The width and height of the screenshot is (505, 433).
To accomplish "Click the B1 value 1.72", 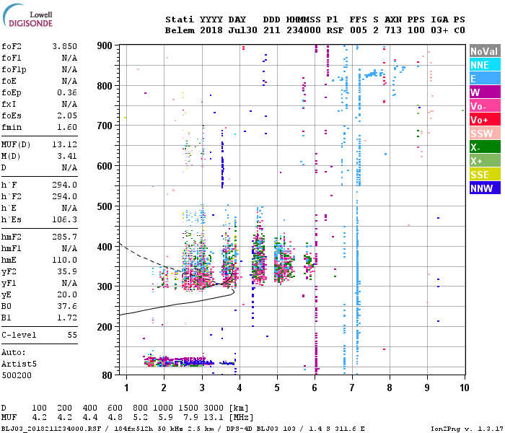I will pyautogui.click(x=67, y=318).
